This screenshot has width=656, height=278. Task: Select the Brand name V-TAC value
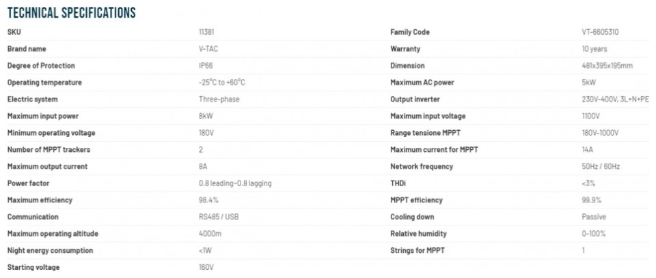208,49
